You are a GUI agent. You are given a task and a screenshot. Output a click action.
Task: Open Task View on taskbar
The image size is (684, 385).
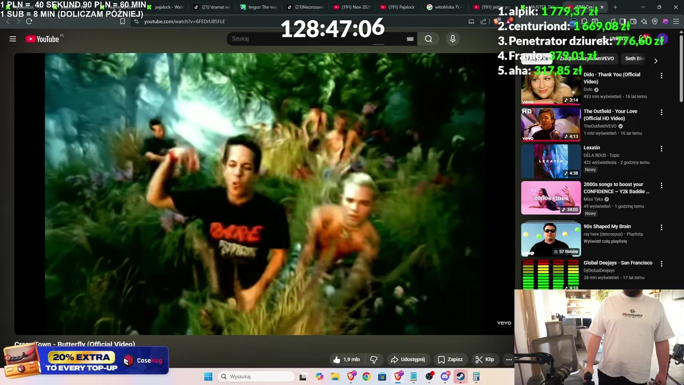303,376
